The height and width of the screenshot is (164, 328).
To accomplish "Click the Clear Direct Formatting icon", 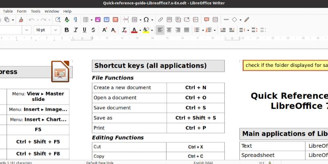I will (123, 30).
